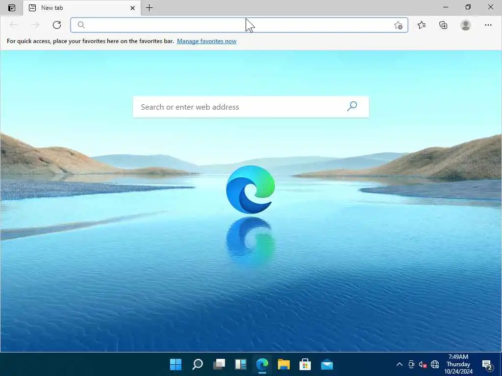
Task: Click the address bar search icon
Action: [x=81, y=25]
